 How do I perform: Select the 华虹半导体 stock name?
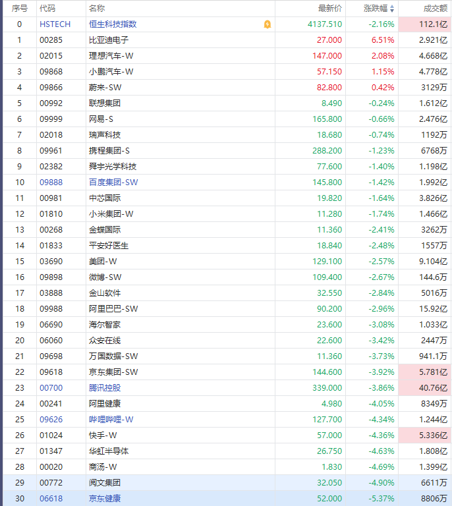(x=109, y=451)
